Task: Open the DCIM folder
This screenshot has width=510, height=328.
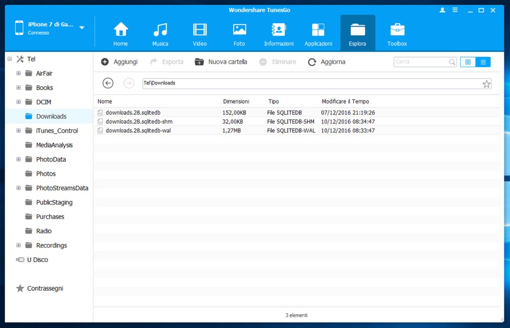Action: 43,102
